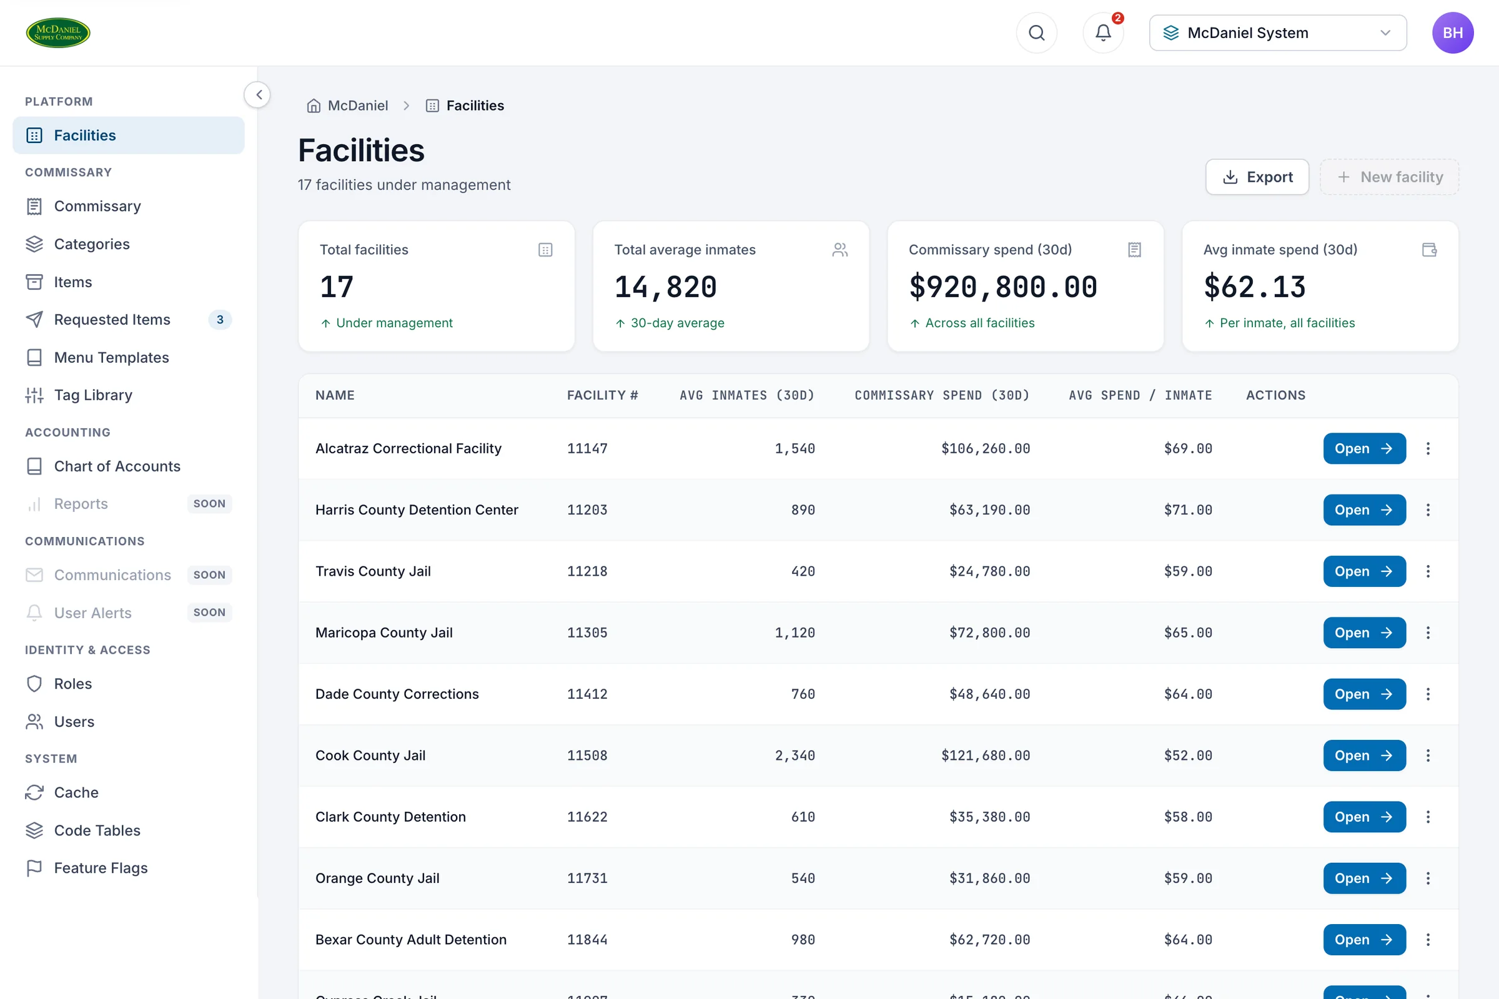Click the search magnifier icon
This screenshot has height=999, width=1499.
(x=1036, y=32)
